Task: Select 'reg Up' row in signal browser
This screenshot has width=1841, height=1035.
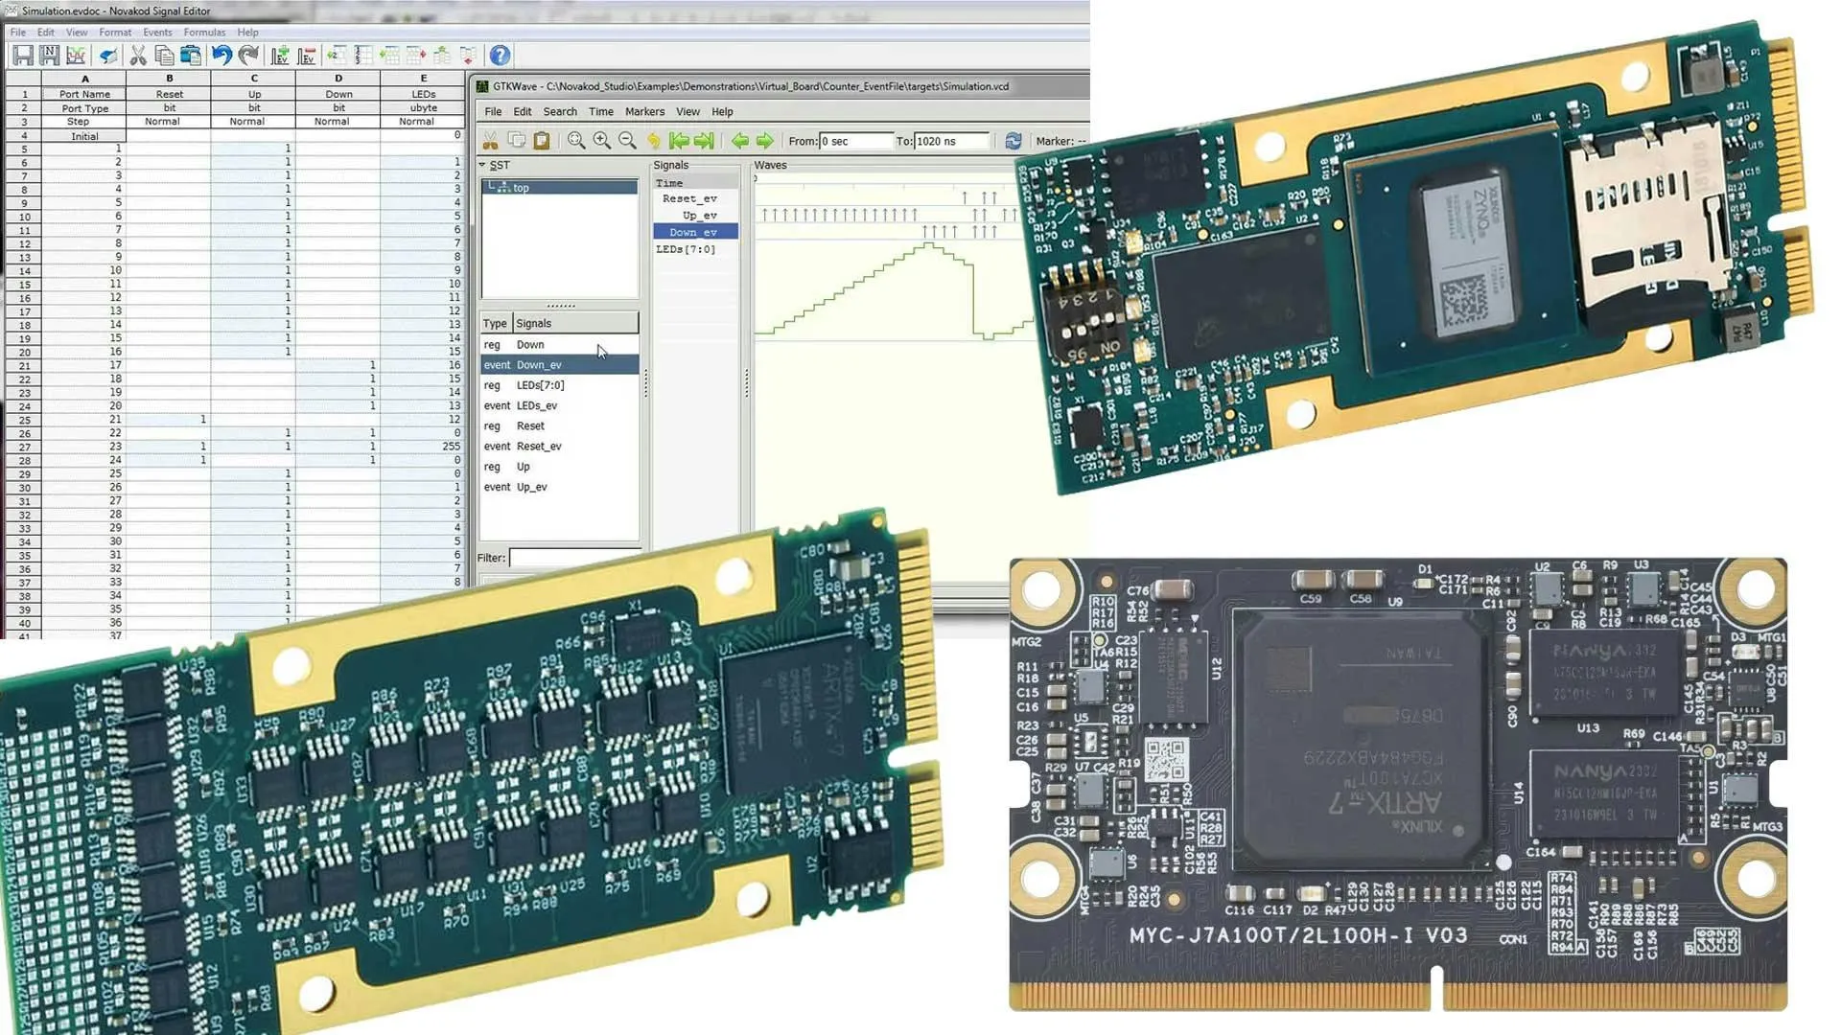Action: [x=560, y=467]
